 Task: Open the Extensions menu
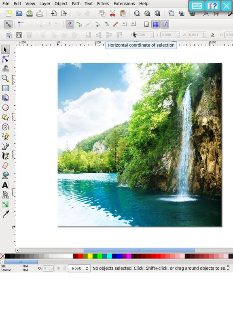tap(124, 4)
